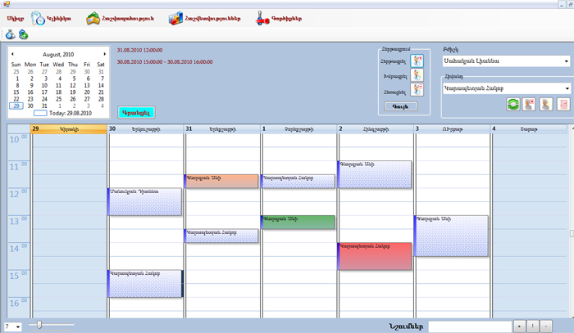Click the Հերթագրել appointment icon

417,60
